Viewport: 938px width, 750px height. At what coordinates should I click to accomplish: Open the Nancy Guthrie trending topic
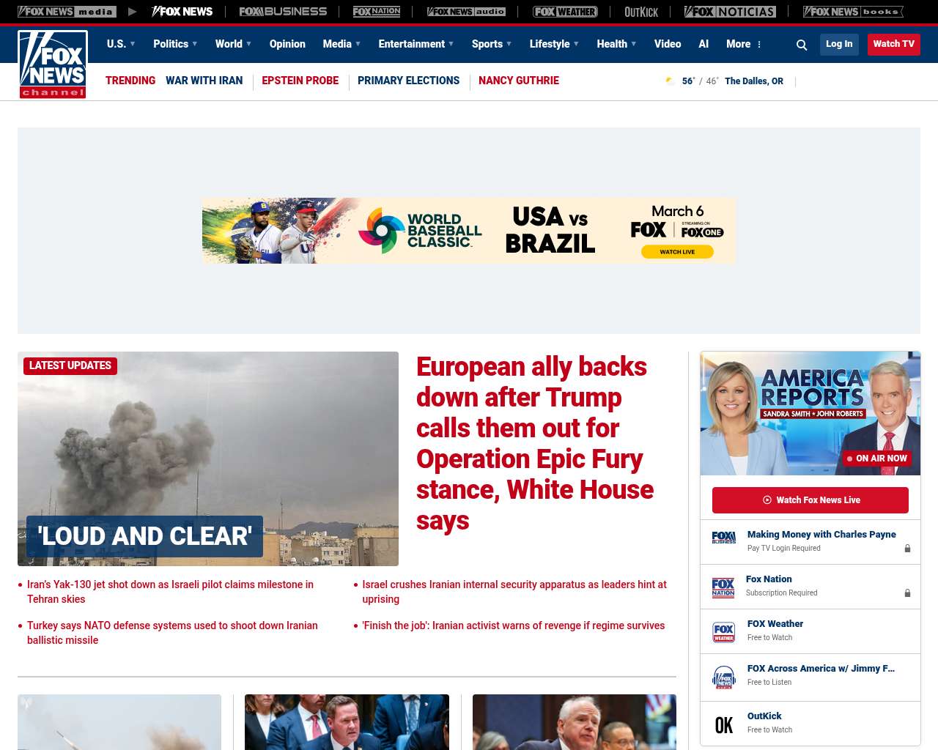point(519,81)
